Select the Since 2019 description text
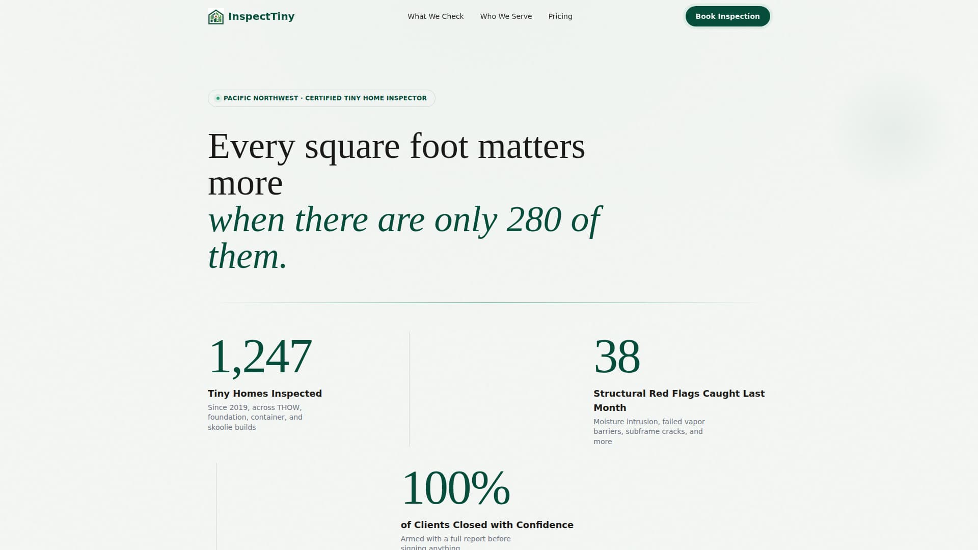 coord(255,417)
